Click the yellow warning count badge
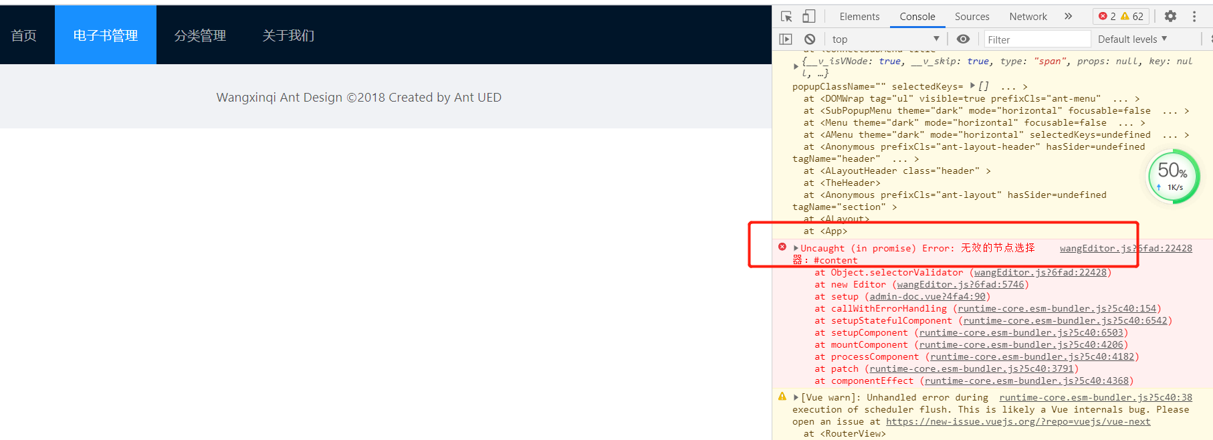 point(1131,17)
